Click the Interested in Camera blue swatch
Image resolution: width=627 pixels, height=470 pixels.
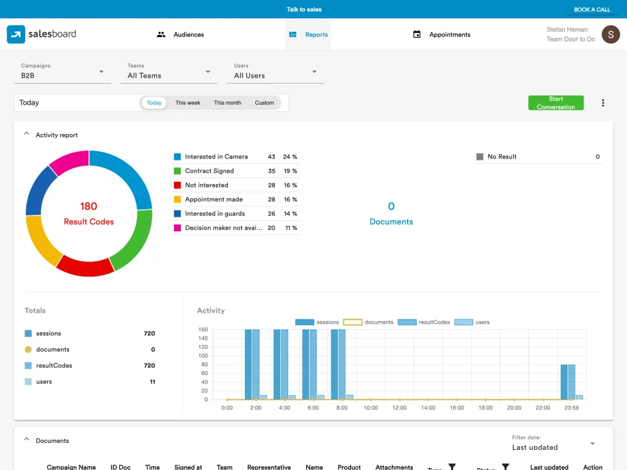177,157
